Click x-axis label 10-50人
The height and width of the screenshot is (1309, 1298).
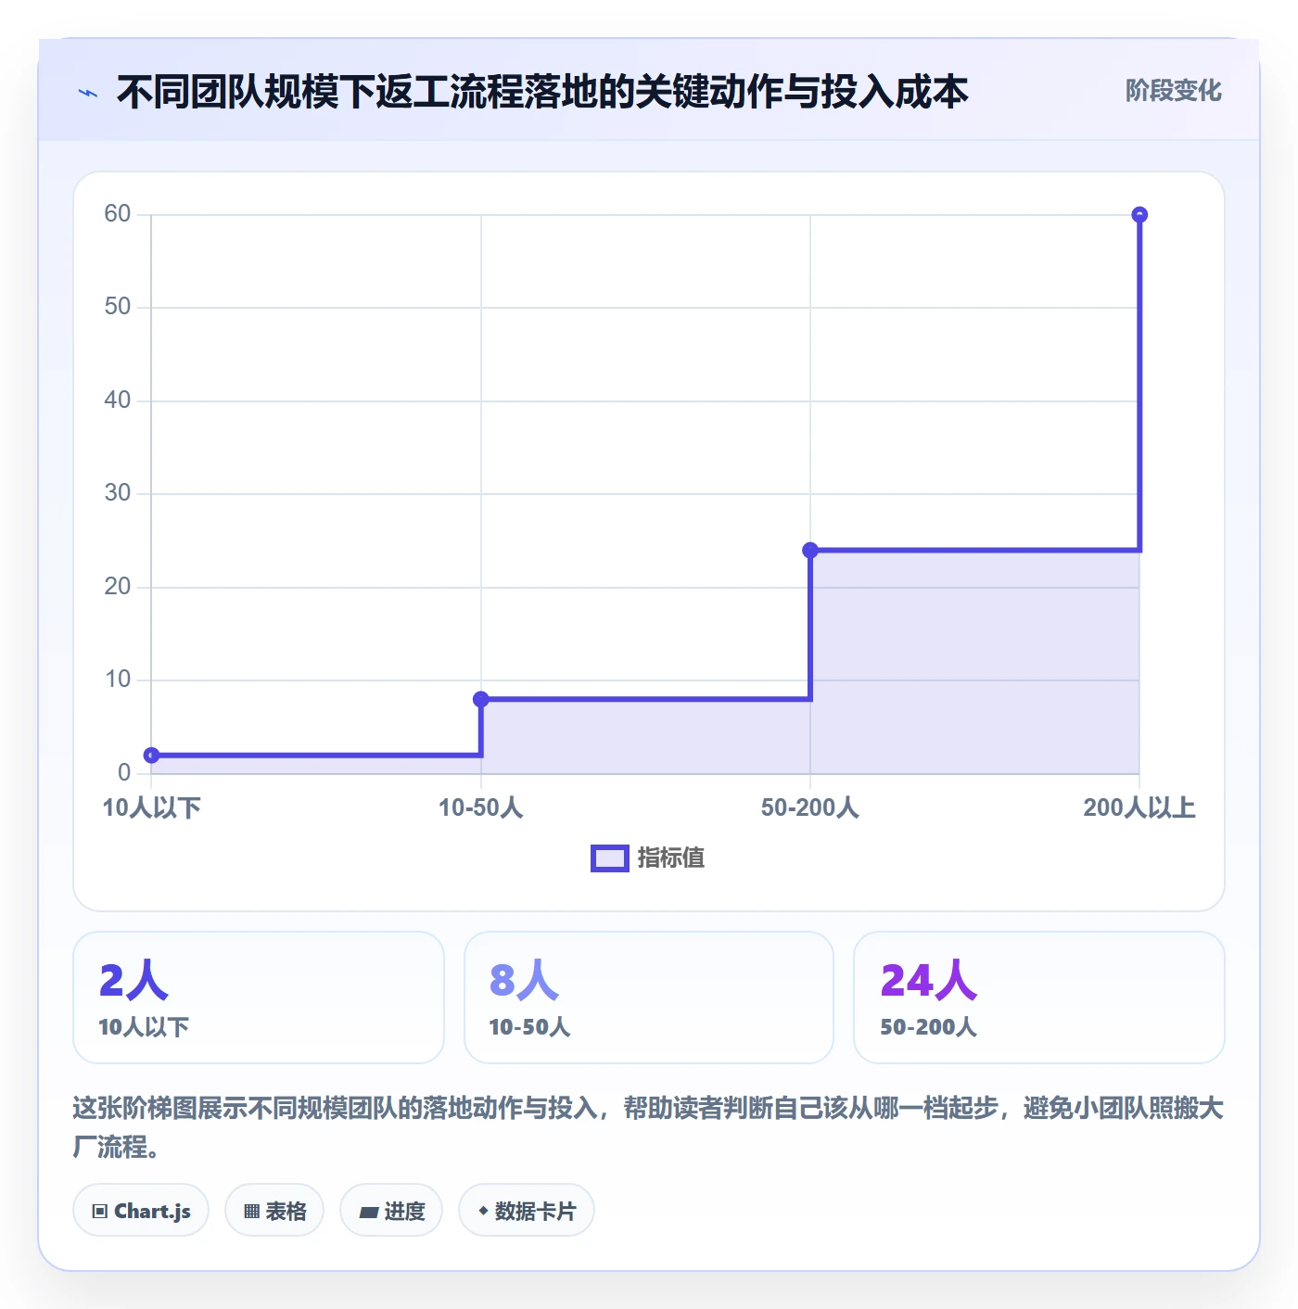481,808
